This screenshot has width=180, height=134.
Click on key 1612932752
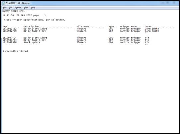[x=10, y=29]
